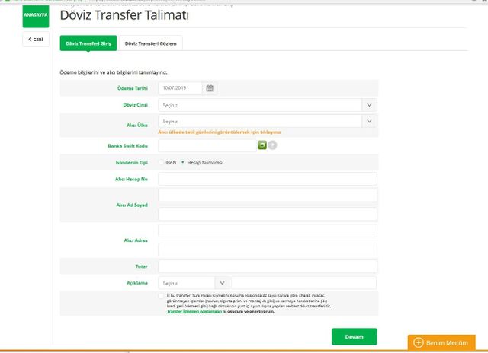
Task: Click the Alıcı Hesap No field
Action: tap(268, 179)
